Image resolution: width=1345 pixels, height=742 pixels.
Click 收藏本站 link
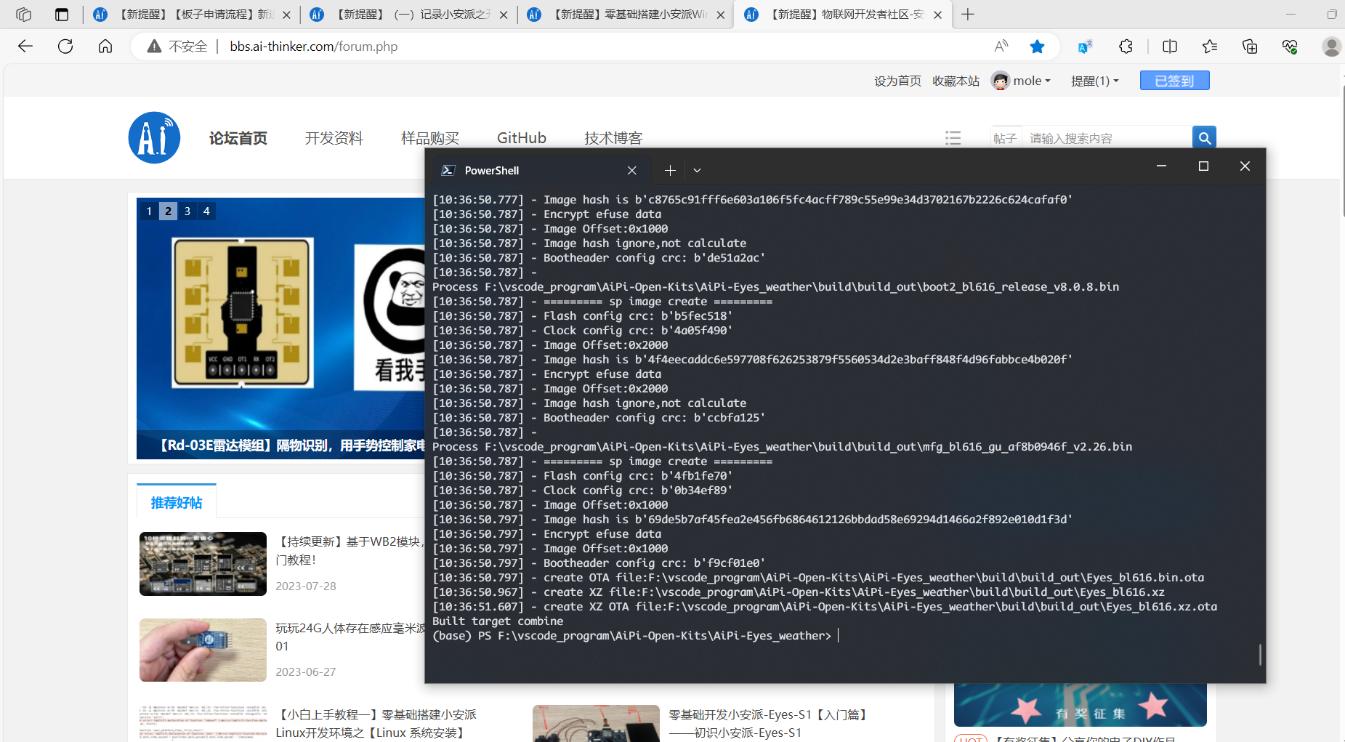[x=956, y=81]
